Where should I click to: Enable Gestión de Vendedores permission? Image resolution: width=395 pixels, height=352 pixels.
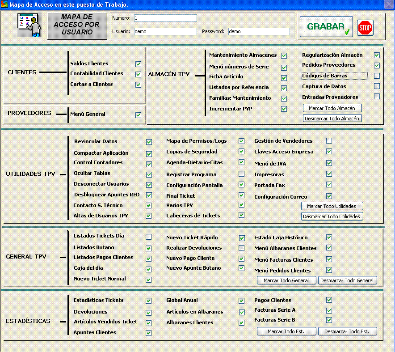tap(329, 141)
